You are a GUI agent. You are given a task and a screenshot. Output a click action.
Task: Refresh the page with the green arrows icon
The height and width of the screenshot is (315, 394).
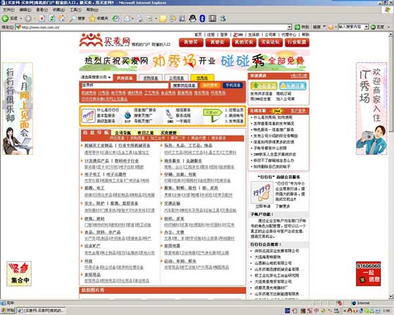[52, 18]
